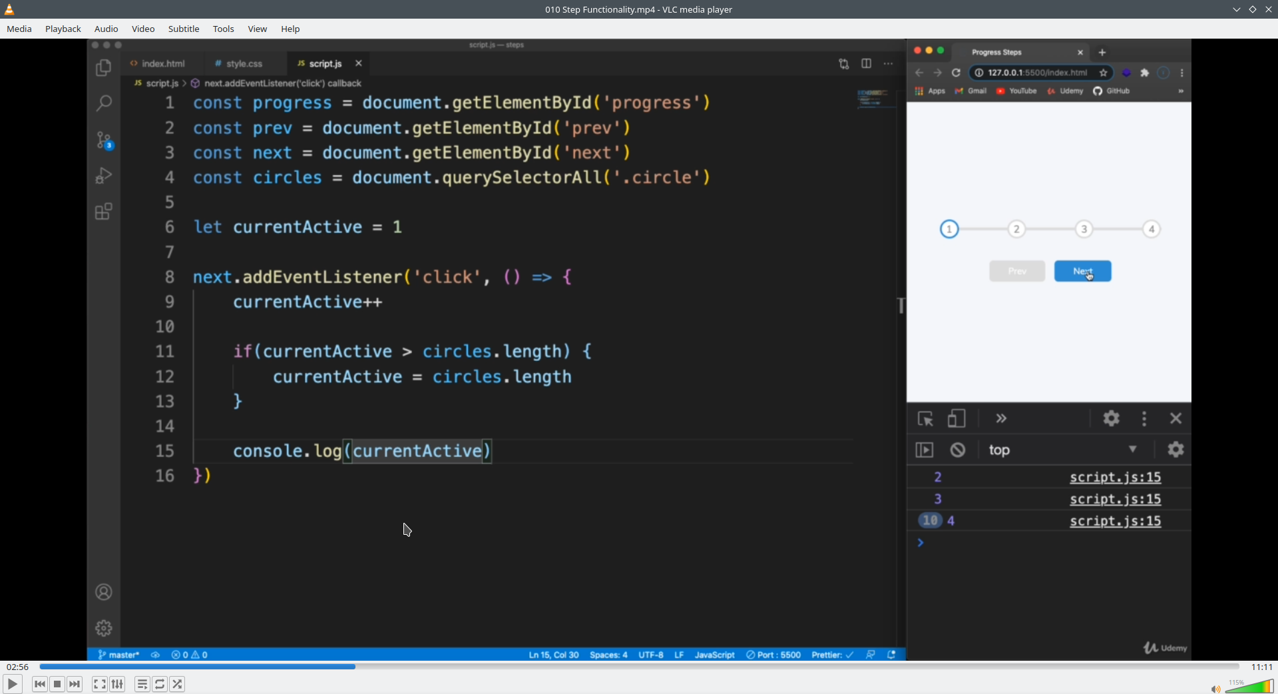Open the DevTools kebab options menu
This screenshot has width=1278, height=694.
(1144, 418)
